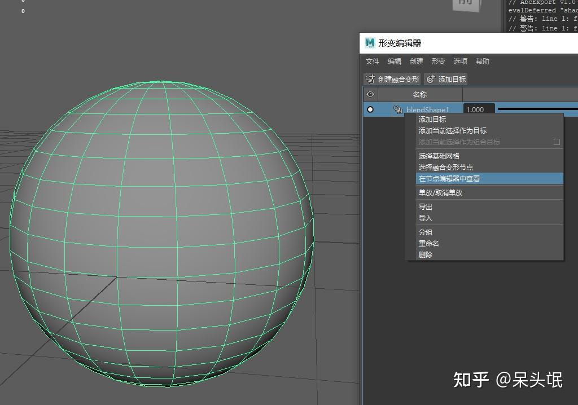Click the 添加目标 toolbar icon

pos(431,79)
